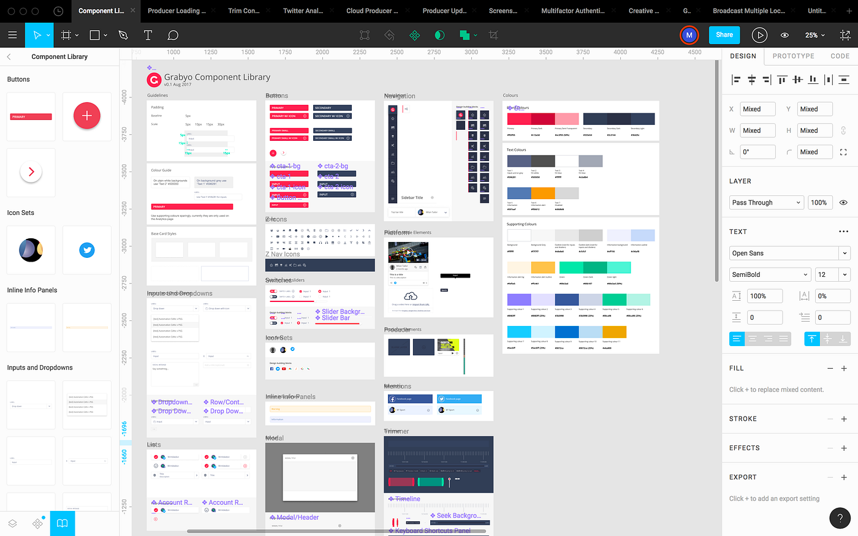Open the help question mark button
Viewport: 858px width, 536px height.
point(840,518)
